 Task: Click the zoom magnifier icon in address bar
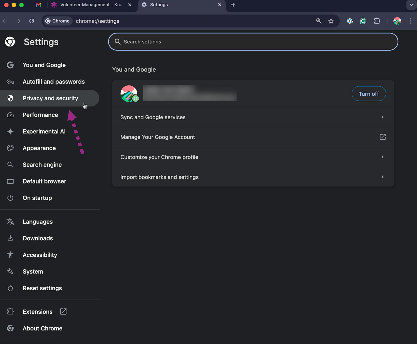[319, 21]
